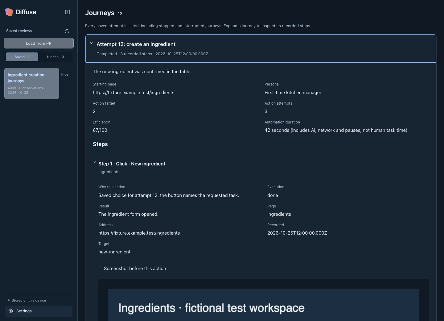Click the execution status done

273,195
